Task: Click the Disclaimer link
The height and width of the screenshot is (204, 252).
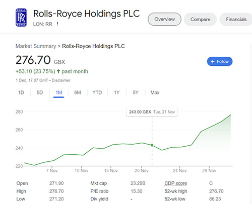Action: [61, 80]
